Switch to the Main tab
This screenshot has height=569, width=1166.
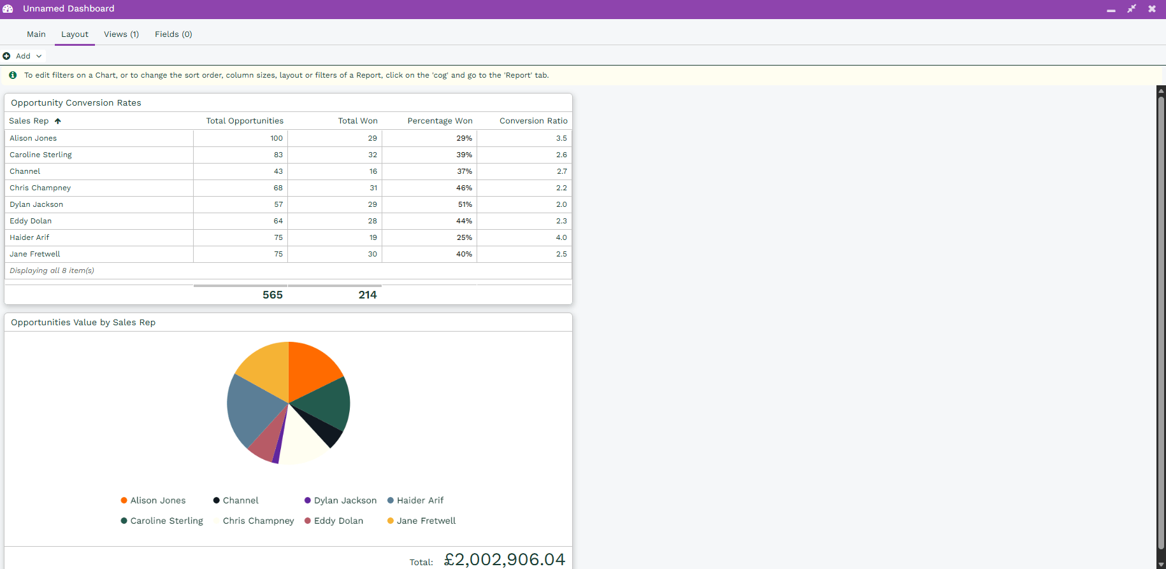pyautogui.click(x=36, y=34)
